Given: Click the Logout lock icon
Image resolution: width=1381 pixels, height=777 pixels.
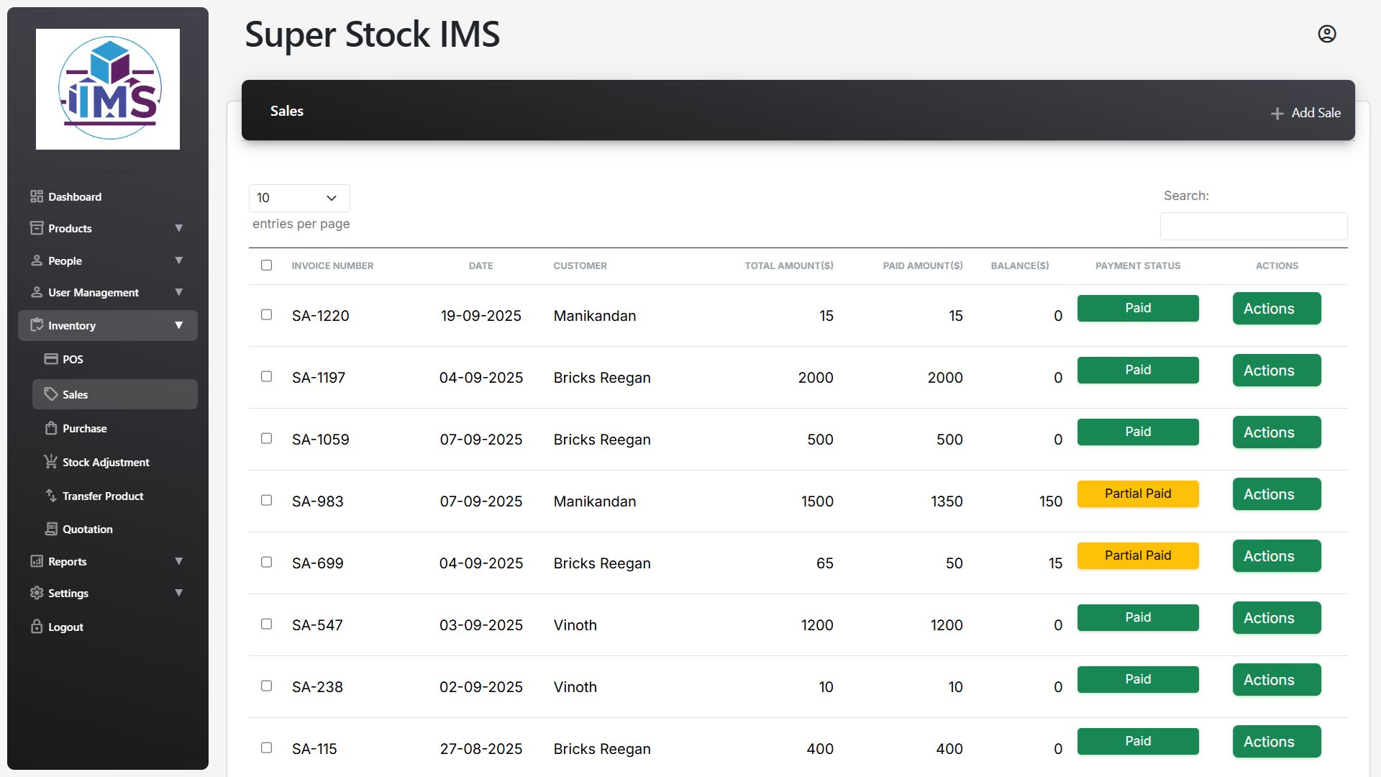Looking at the screenshot, I should point(37,627).
